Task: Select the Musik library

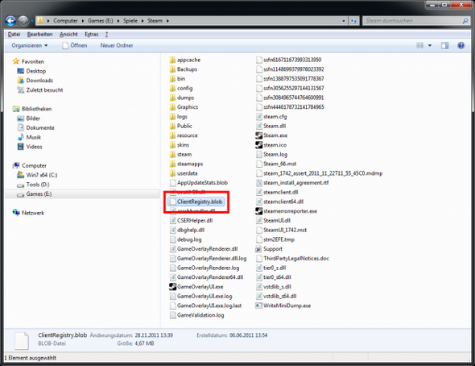Action: pyautogui.click(x=29, y=137)
